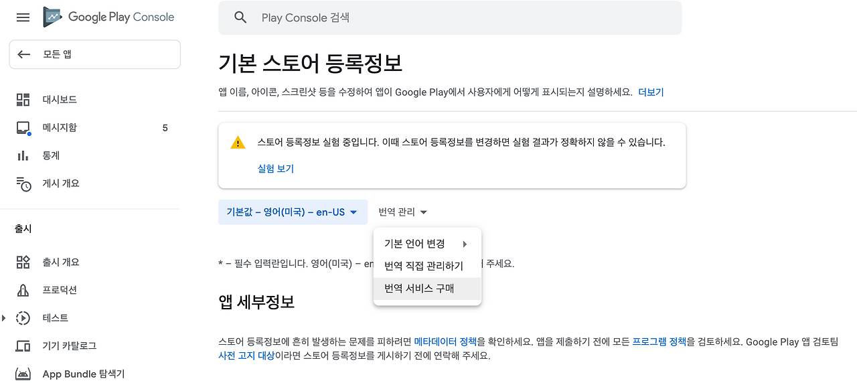857x383 pixels.
Task: Click the 통계 bar chart icon
Action: pyautogui.click(x=23, y=155)
